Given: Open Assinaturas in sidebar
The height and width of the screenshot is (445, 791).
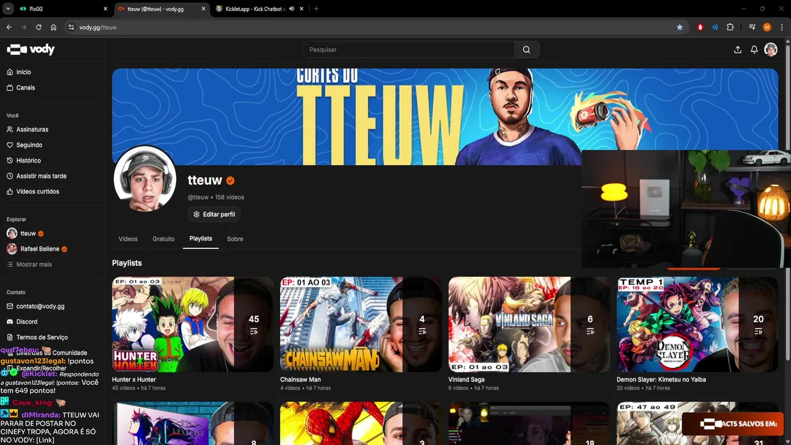Looking at the screenshot, I should click(27, 130).
